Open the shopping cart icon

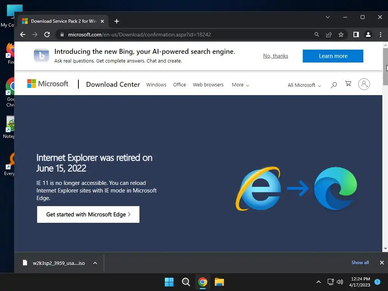click(x=348, y=84)
